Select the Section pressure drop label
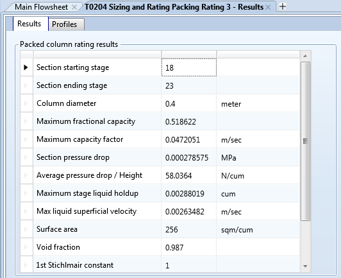 [73, 157]
